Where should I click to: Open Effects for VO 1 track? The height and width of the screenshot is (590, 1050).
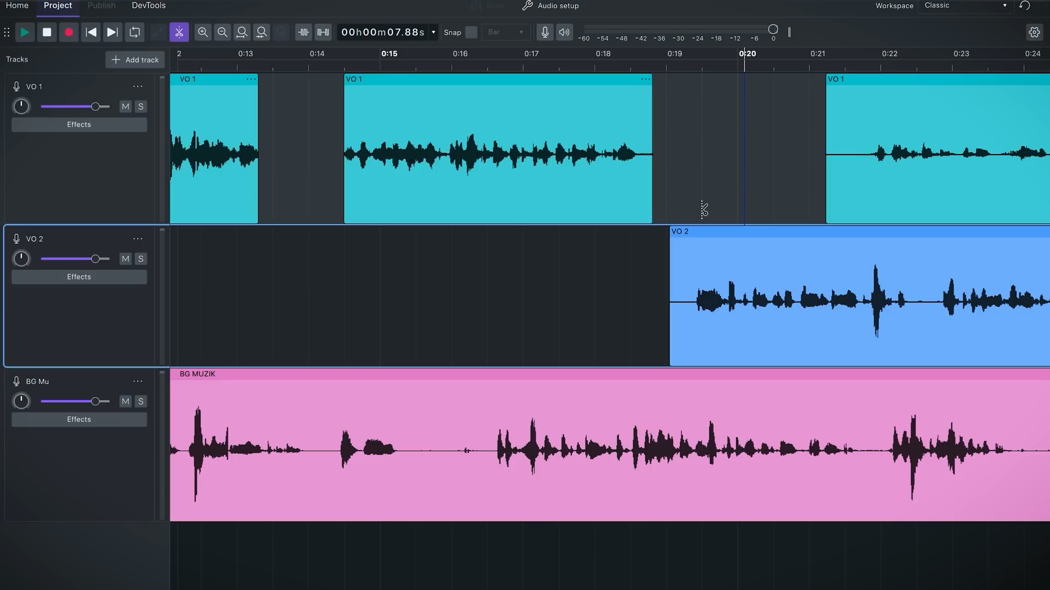click(x=79, y=125)
